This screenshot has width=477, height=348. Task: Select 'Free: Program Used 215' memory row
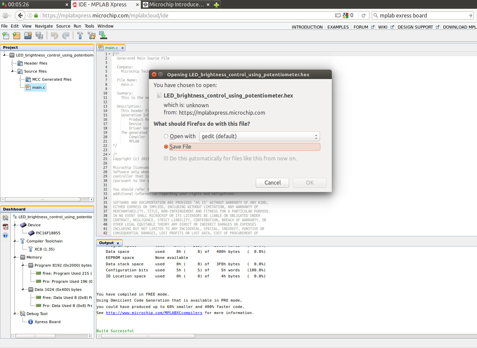(67, 273)
